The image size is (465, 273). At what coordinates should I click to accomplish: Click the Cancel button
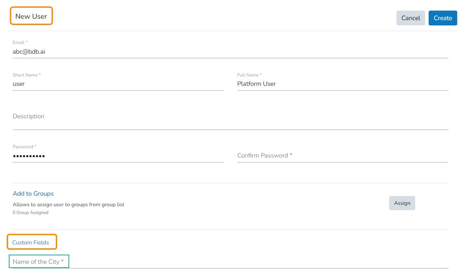(411, 18)
